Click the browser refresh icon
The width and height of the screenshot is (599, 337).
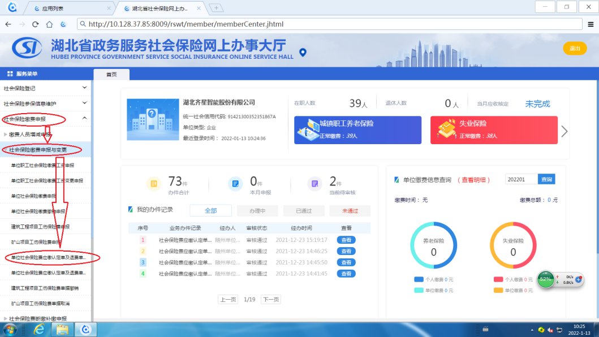pos(35,24)
